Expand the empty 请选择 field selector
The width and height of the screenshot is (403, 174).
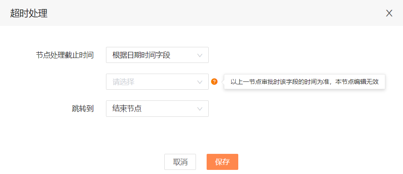[157, 81]
